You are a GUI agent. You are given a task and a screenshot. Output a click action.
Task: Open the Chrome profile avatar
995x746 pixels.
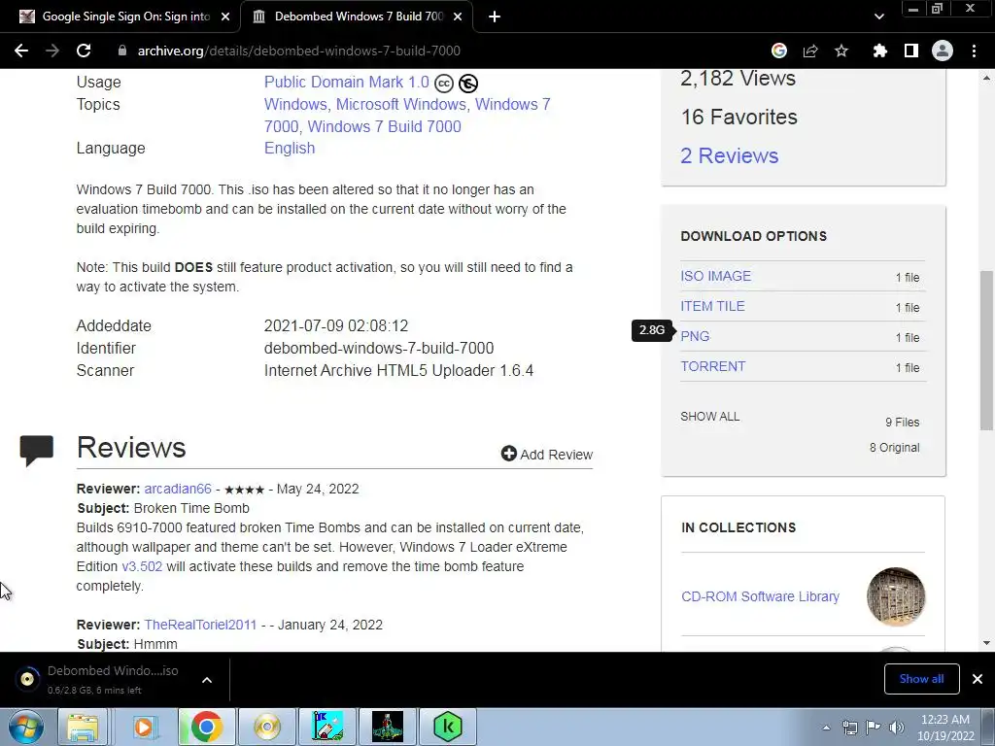943,51
